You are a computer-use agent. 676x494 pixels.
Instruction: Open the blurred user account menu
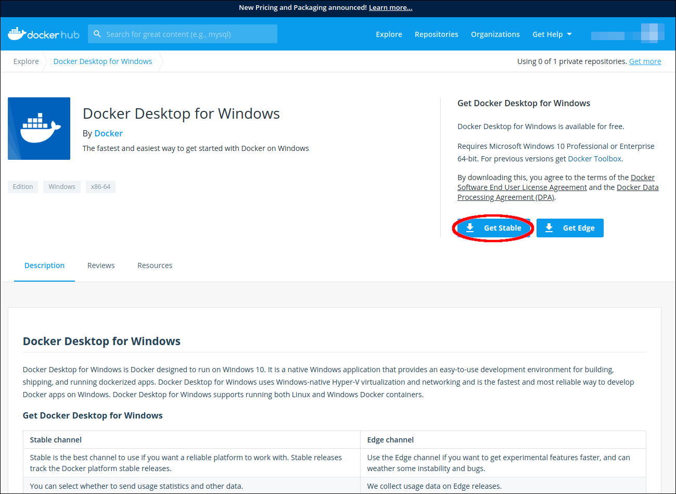click(x=628, y=34)
